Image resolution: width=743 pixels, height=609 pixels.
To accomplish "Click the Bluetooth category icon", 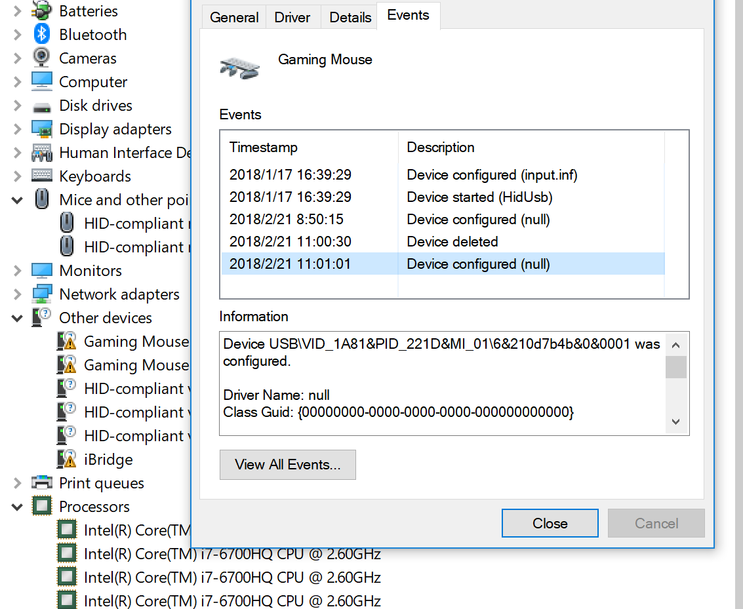I will 42,34.
